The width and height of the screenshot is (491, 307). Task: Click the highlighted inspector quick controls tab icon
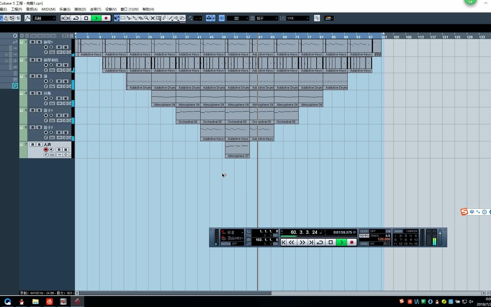point(15,86)
